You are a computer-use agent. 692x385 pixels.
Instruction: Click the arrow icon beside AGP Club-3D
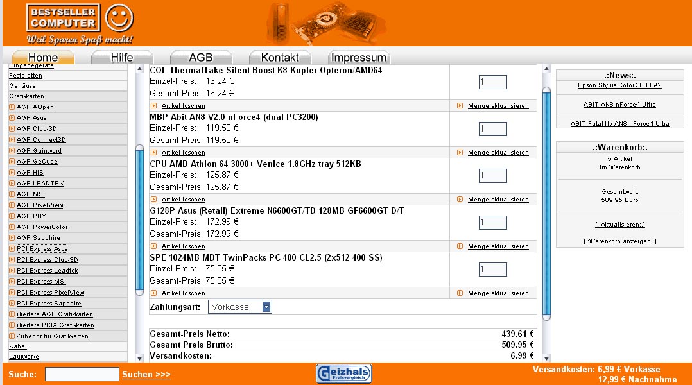[12, 129]
